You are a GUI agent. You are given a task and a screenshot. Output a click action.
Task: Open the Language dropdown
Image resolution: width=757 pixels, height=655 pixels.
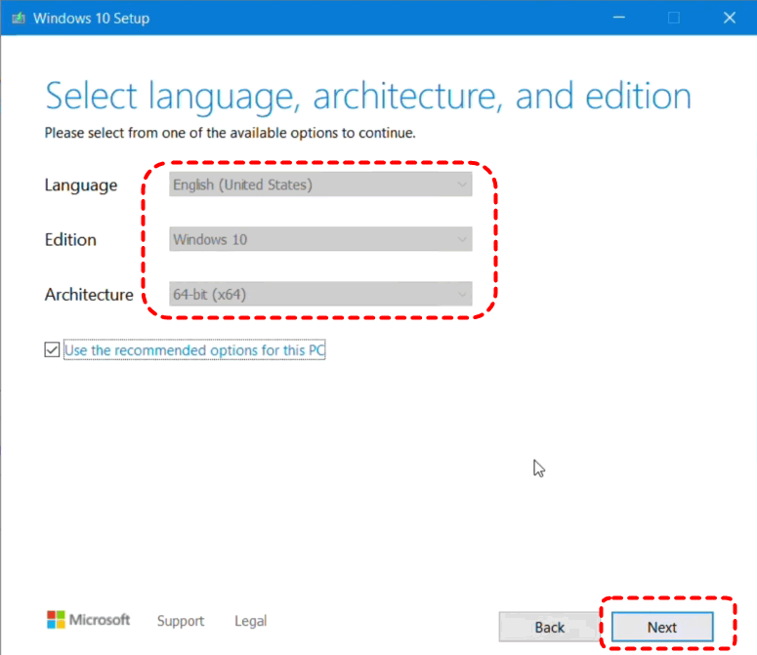coord(320,184)
